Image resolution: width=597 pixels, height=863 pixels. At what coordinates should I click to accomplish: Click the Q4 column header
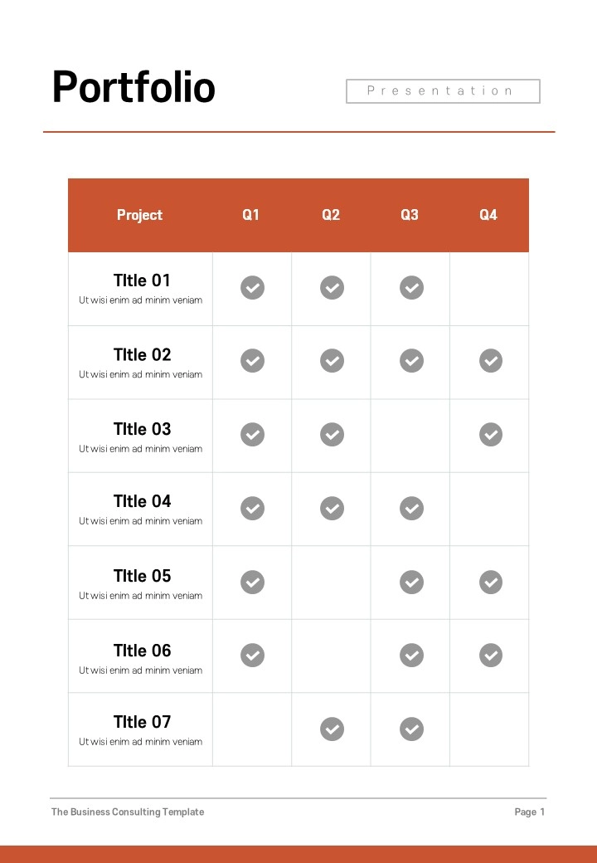coord(488,215)
